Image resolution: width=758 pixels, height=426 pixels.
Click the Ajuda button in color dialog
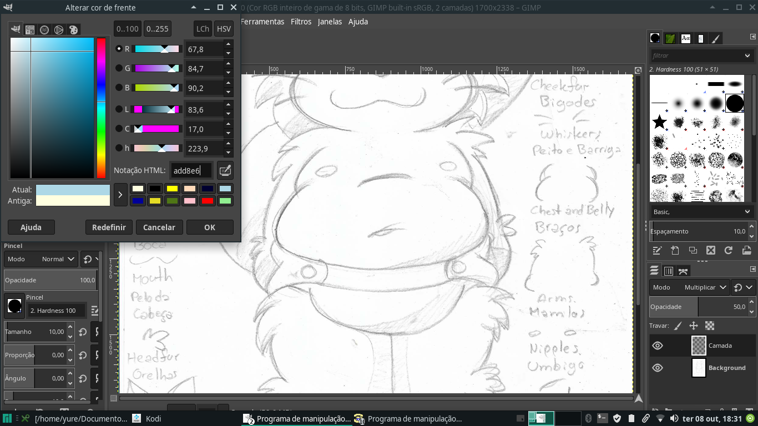[x=31, y=227]
